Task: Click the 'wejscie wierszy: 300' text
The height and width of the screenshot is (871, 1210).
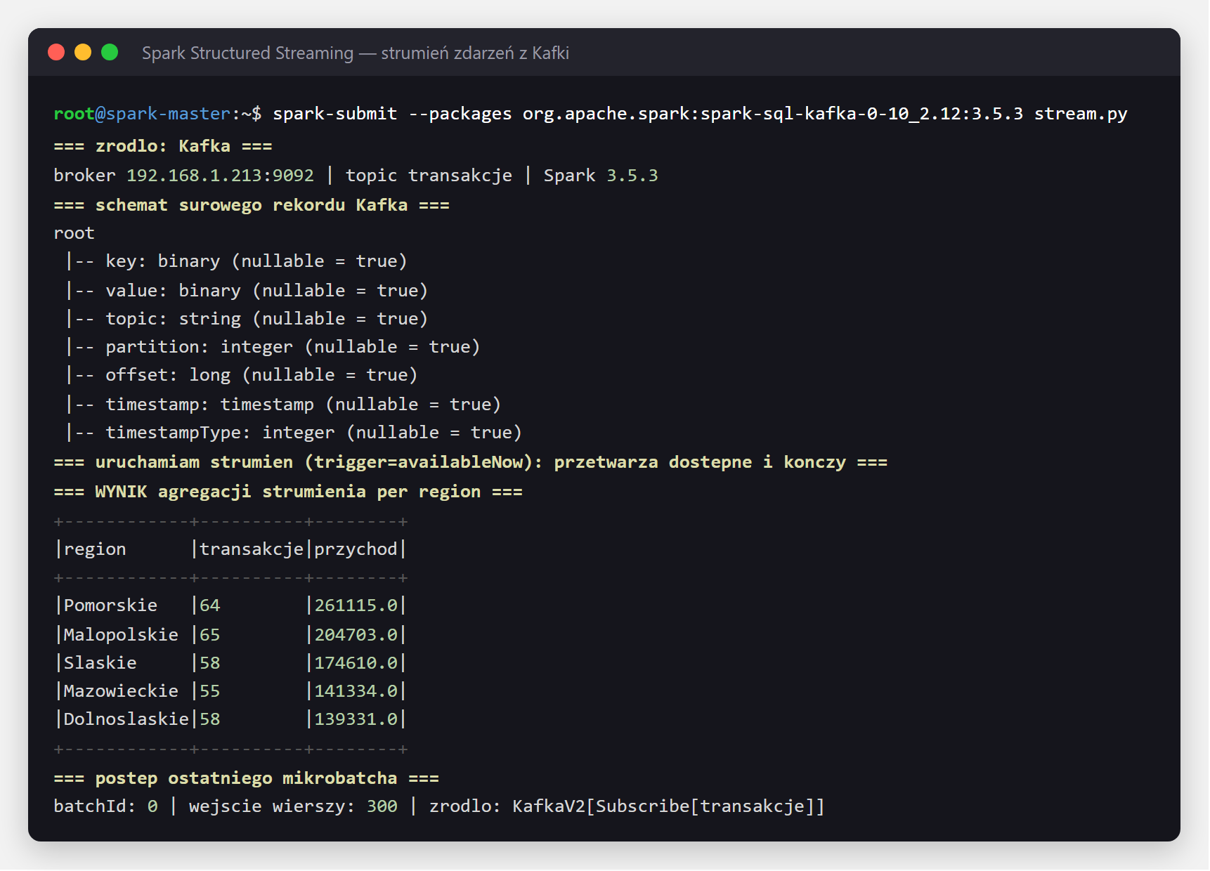Action: [294, 806]
